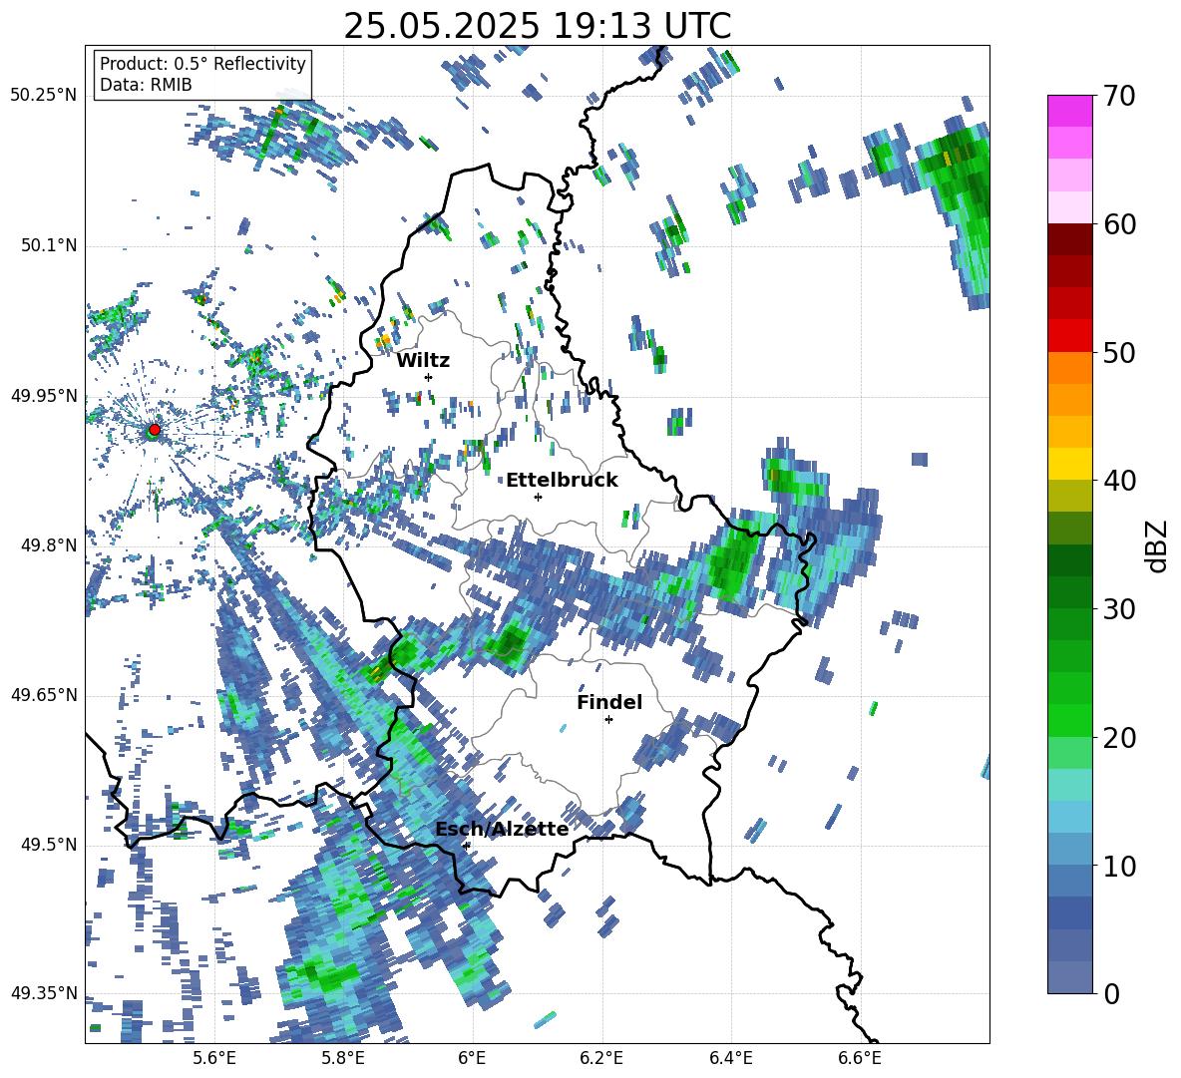The height and width of the screenshot is (1078, 1181).
Task: Click the 60 colorbar tick label
Action: [1118, 223]
